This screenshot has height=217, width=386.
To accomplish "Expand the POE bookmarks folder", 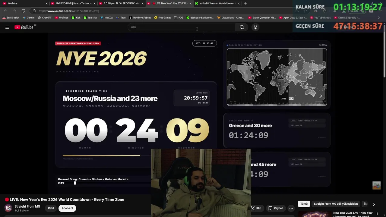I will [179, 18].
